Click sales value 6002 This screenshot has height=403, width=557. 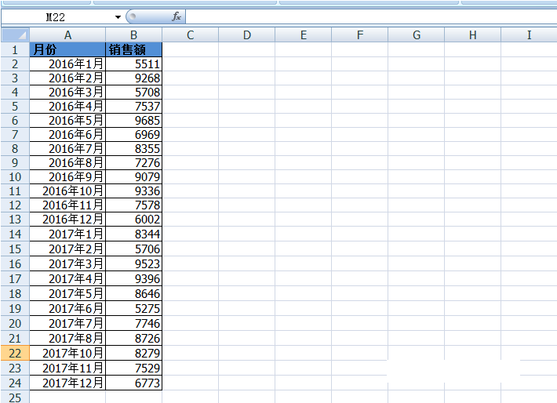(133, 219)
